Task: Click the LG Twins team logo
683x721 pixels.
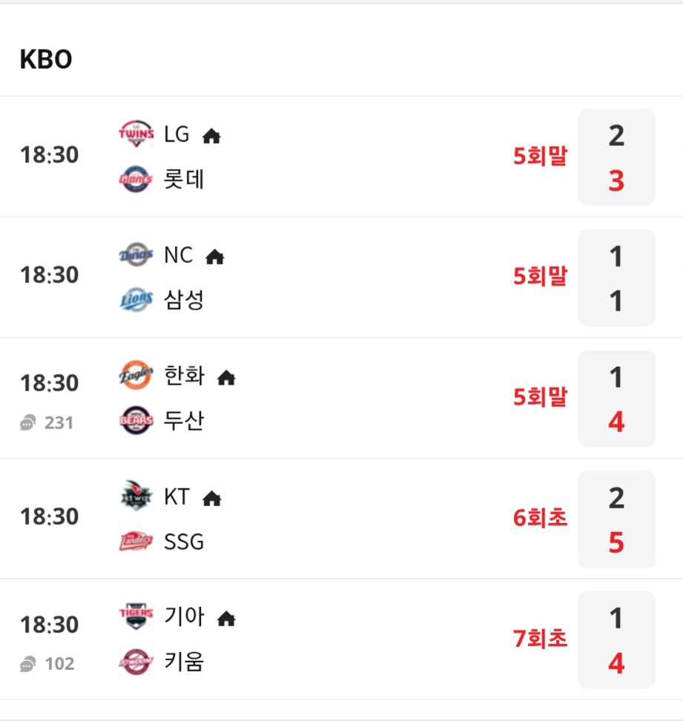Action: click(136, 134)
